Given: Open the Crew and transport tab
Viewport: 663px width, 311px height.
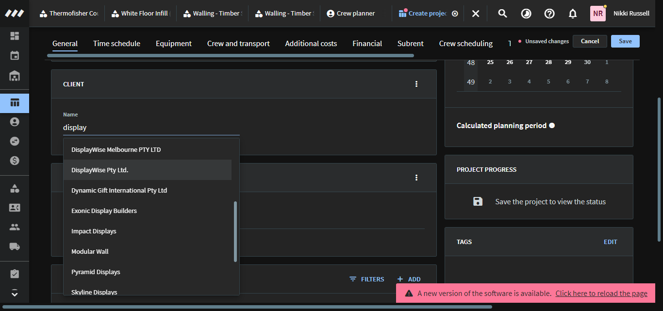Looking at the screenshot, I should 238,44.
